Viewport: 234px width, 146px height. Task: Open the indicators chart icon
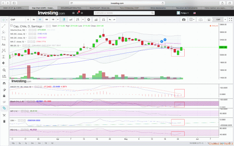tap(96, 19)
